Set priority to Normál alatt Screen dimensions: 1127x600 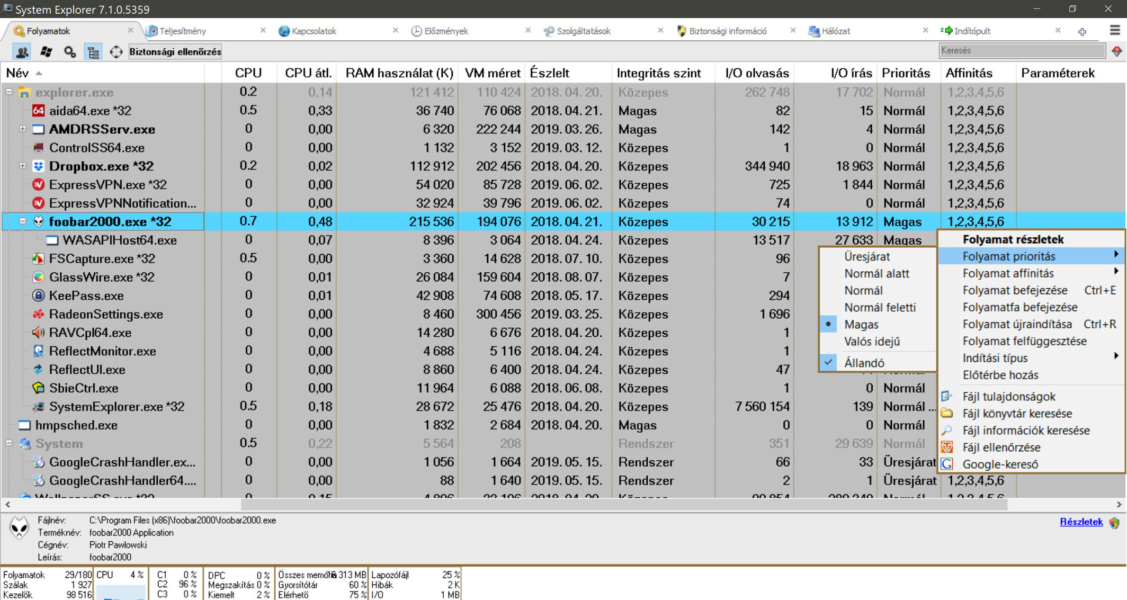tap(878, 273)
